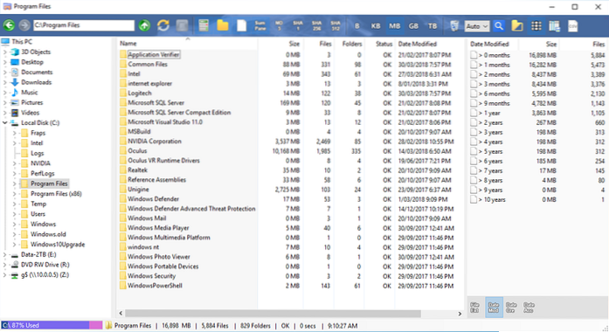Viewport: 609px width, 332px height.
Task: Open the Auto dropdown
Action: [x=477, y=26]
